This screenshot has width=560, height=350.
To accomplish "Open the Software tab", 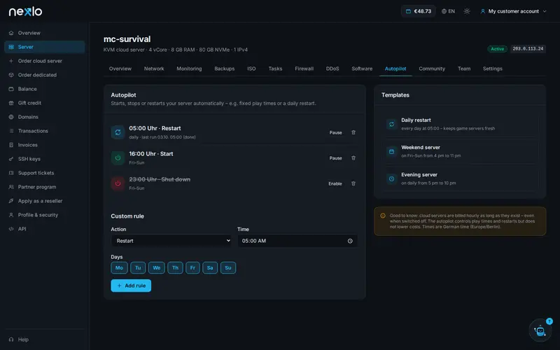I will coord(362,69).
